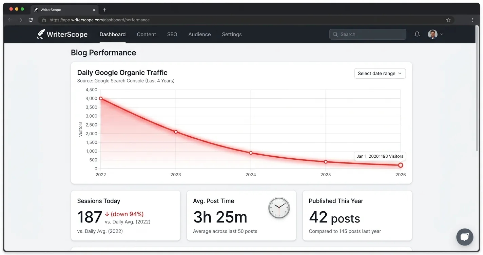This screenshot has height=255, width=483.
Task: Click the WriterScope quill logo
Action: [x=40, y=34]
